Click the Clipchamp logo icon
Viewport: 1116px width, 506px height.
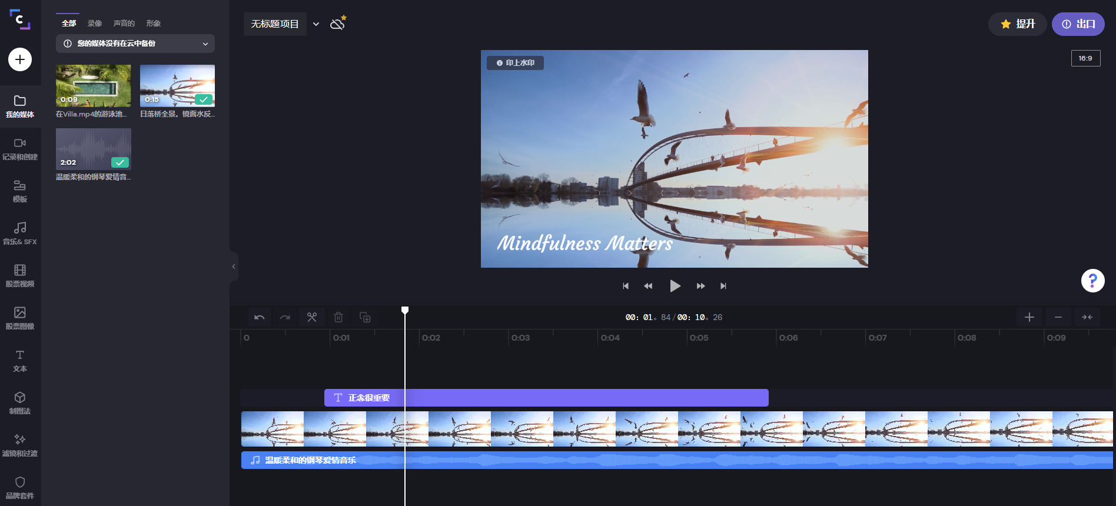click(20, 19)
